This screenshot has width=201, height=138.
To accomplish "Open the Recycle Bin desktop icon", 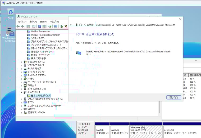I will coord(11,14).
